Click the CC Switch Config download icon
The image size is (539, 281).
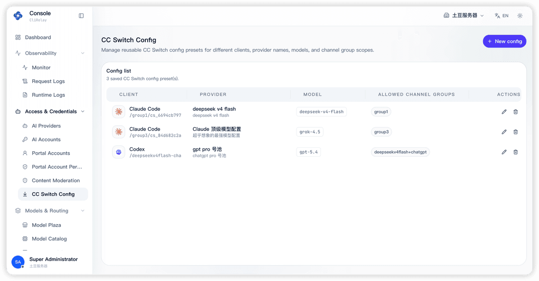[25, 194]
